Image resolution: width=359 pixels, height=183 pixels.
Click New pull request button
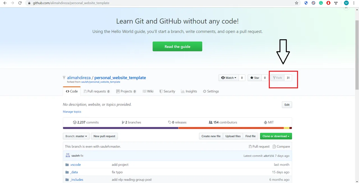coord(104,136)
